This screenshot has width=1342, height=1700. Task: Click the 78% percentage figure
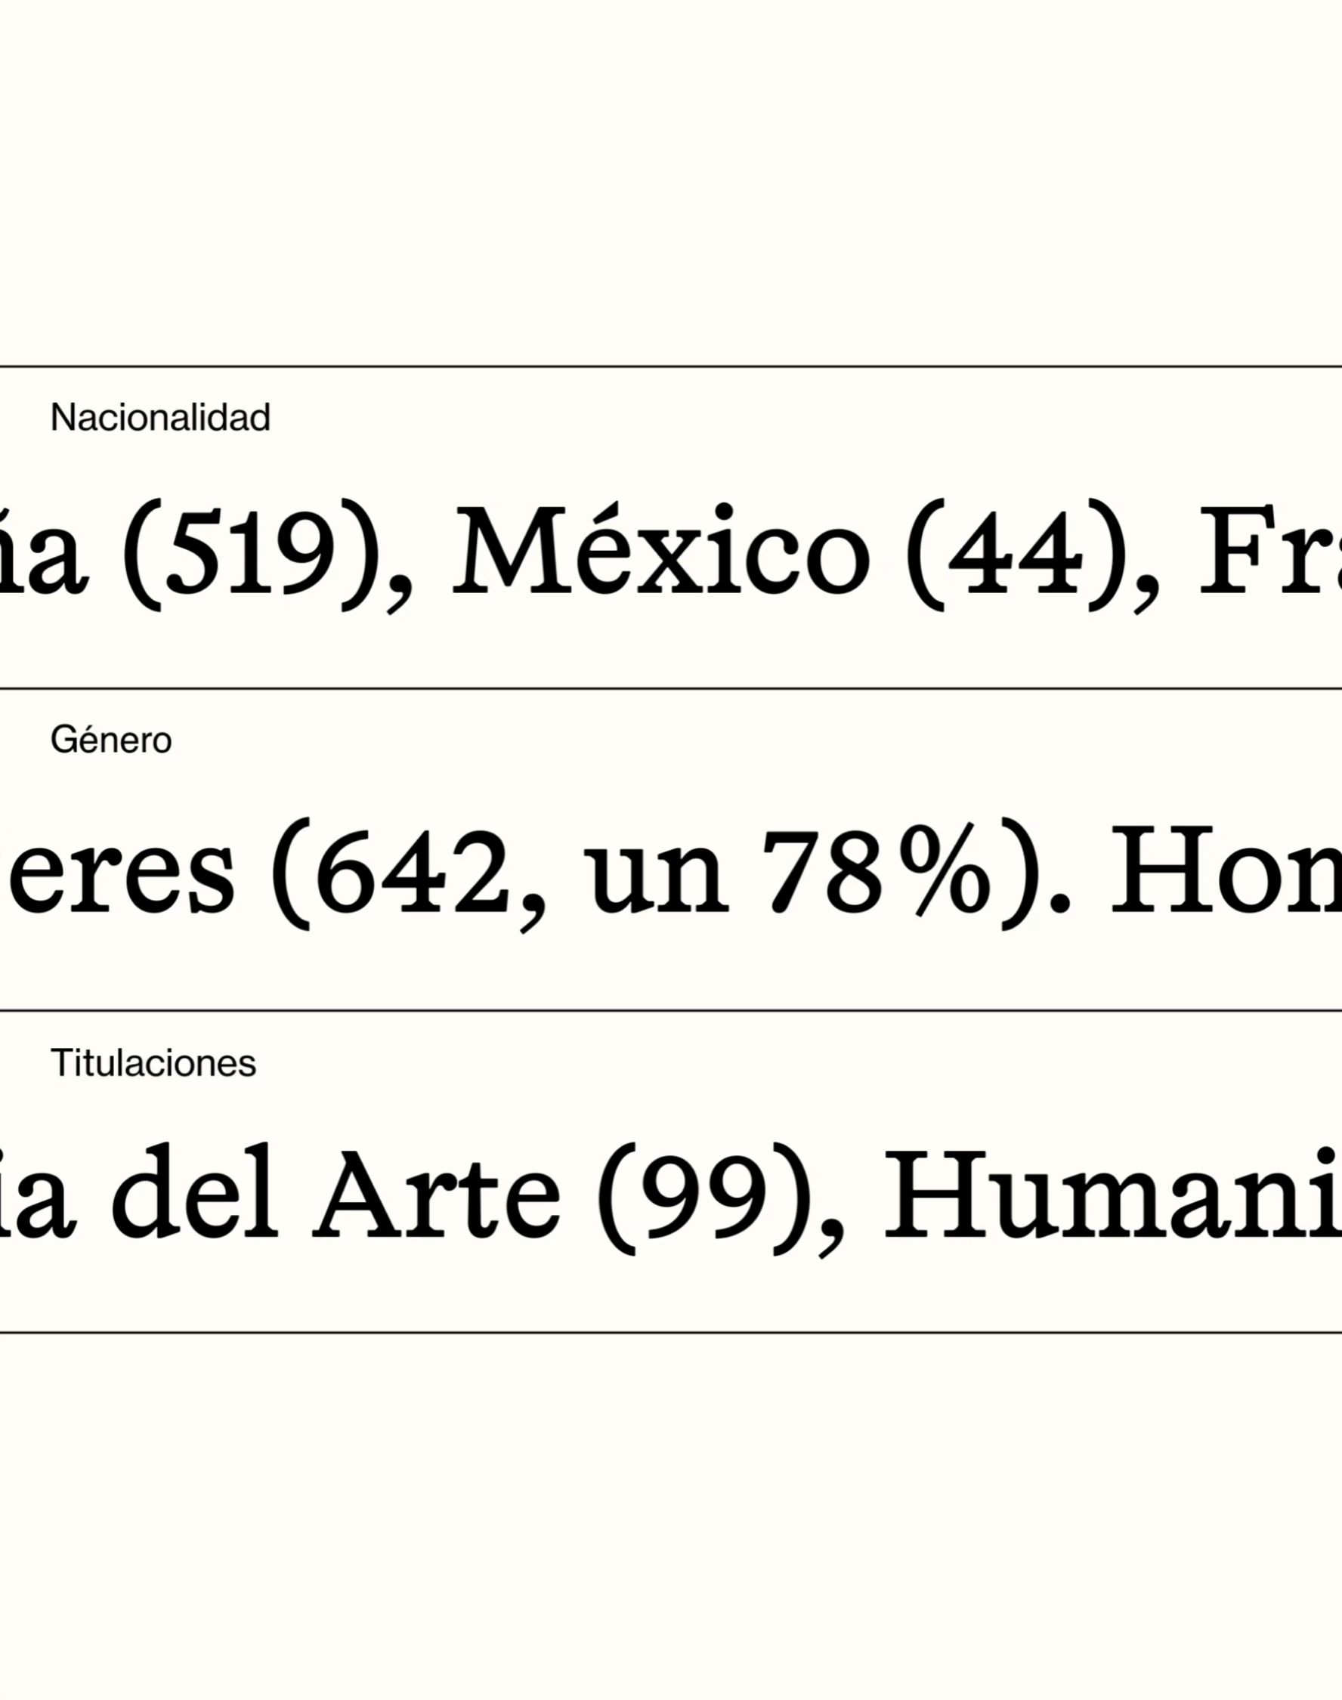coord(877,873)
